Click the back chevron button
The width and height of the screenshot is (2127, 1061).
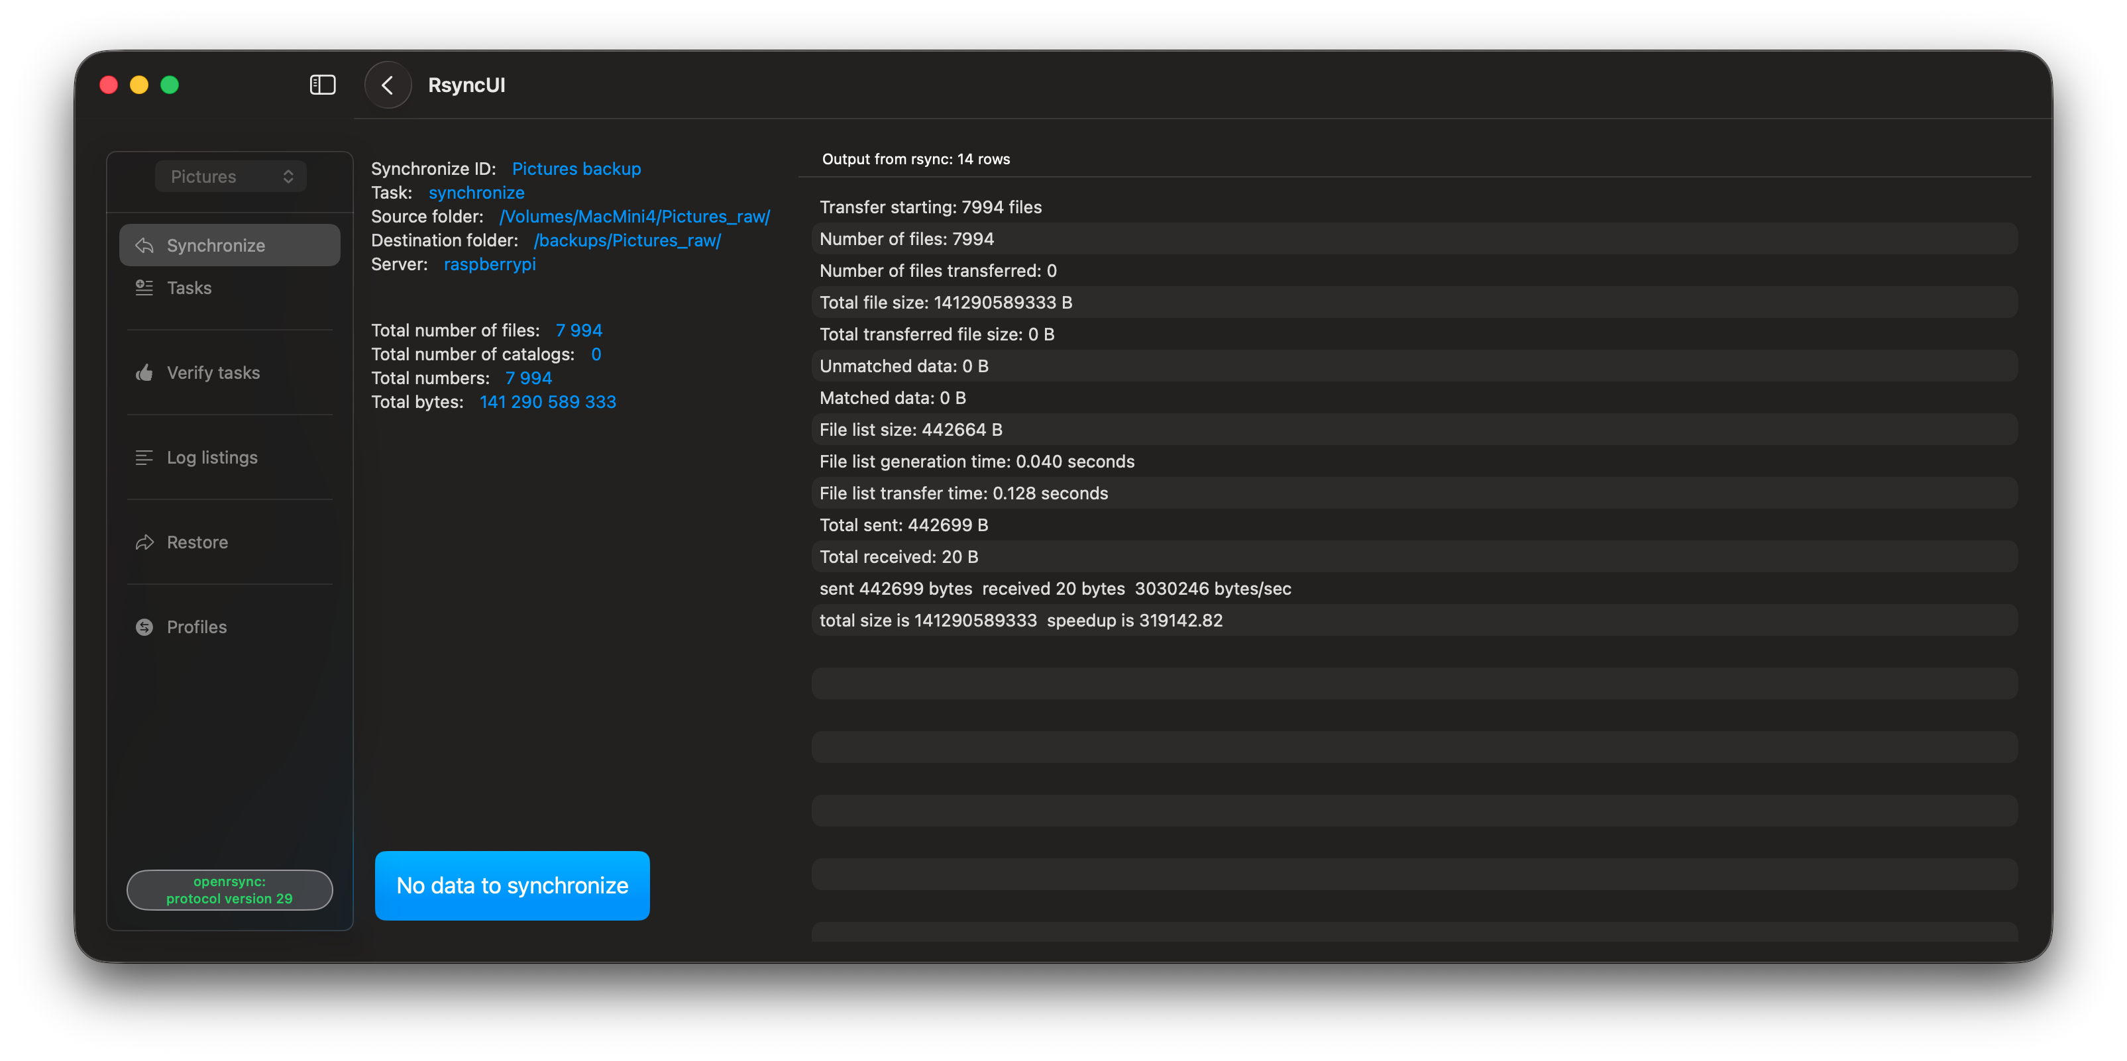[387, 85]
